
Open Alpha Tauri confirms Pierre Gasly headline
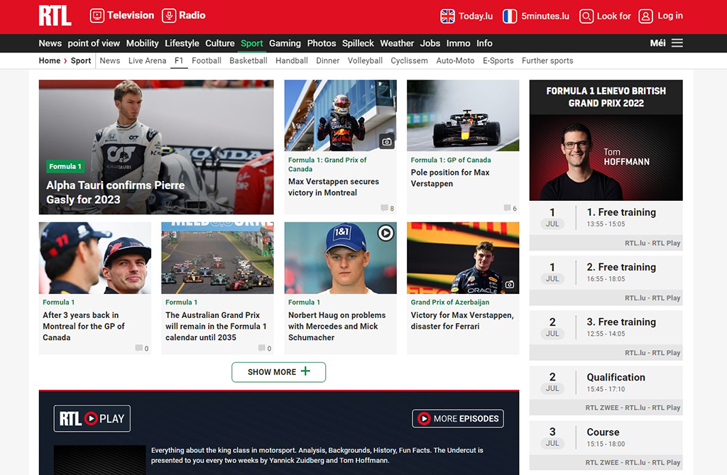click(x=116, y=192)
